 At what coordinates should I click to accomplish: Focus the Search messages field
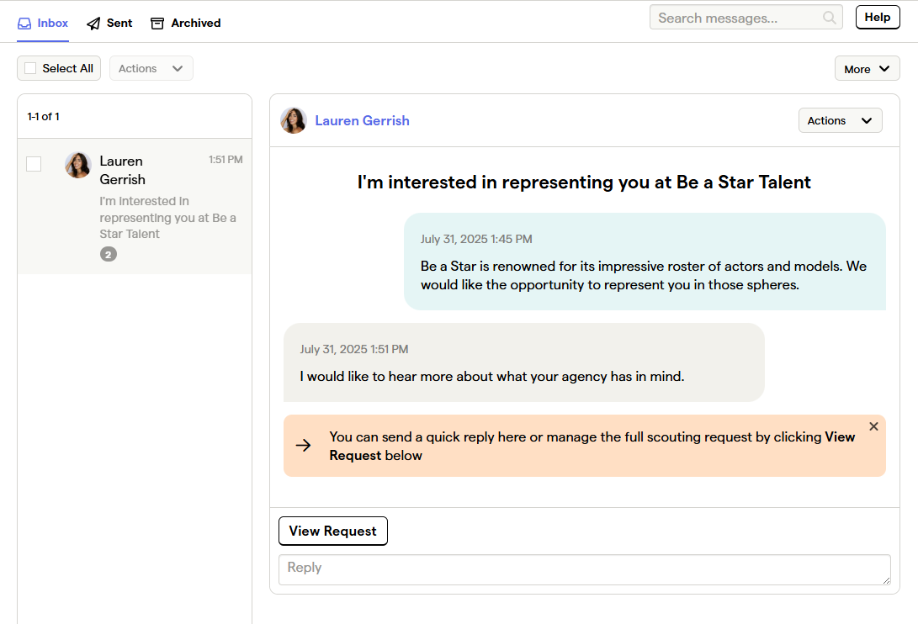(x=746, y=18)
